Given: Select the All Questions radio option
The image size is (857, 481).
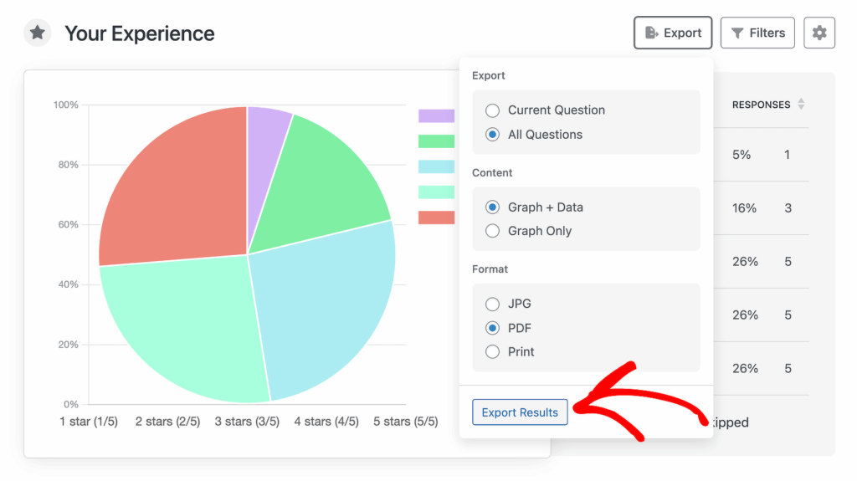Looking at the screenshot, I should point(493,135).
